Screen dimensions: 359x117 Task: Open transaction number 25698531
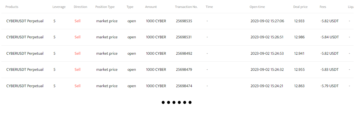click(x=184, y=37)
